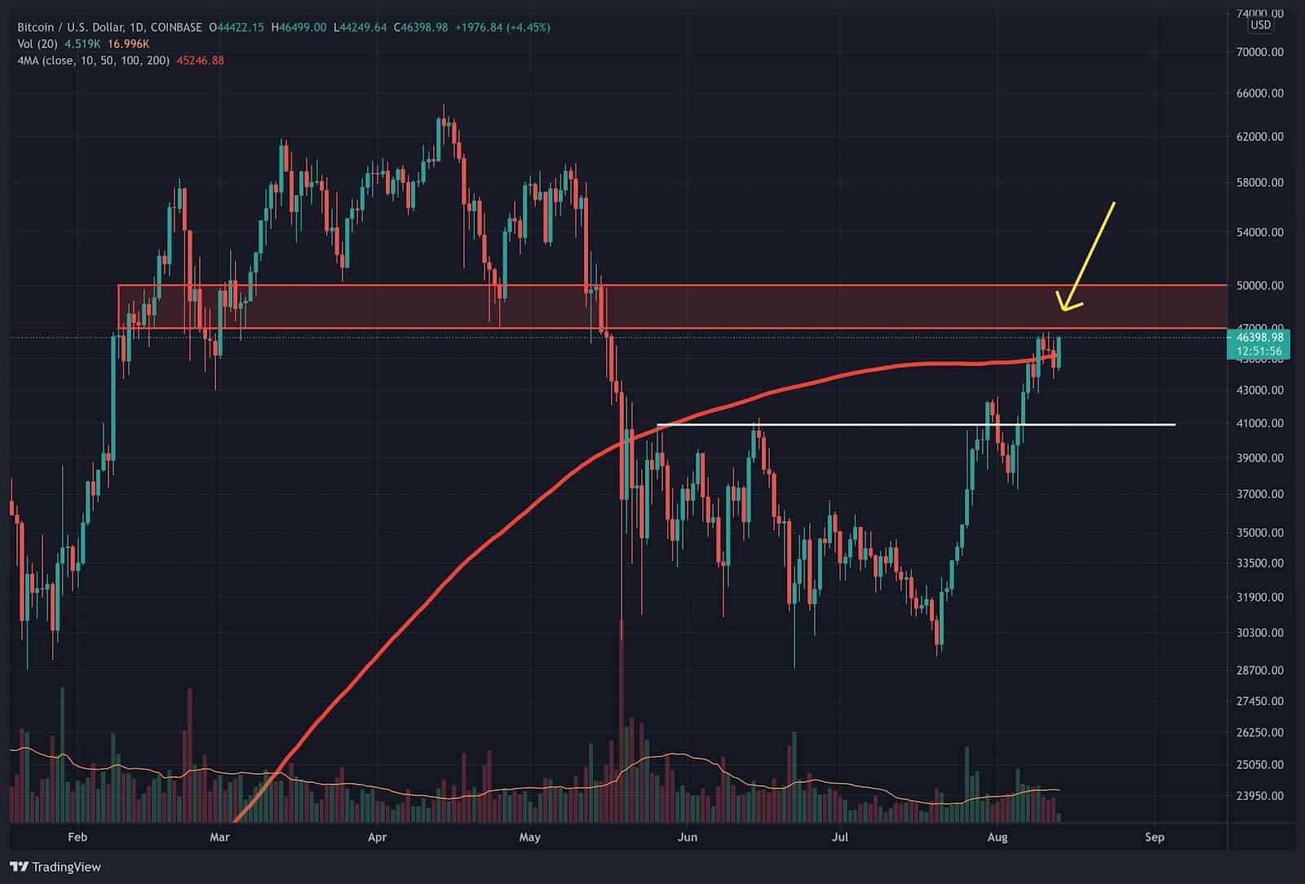Click the '27450.00' price axis label
Viewport: 1305px width, 884px height.
tap(1259, 701)
